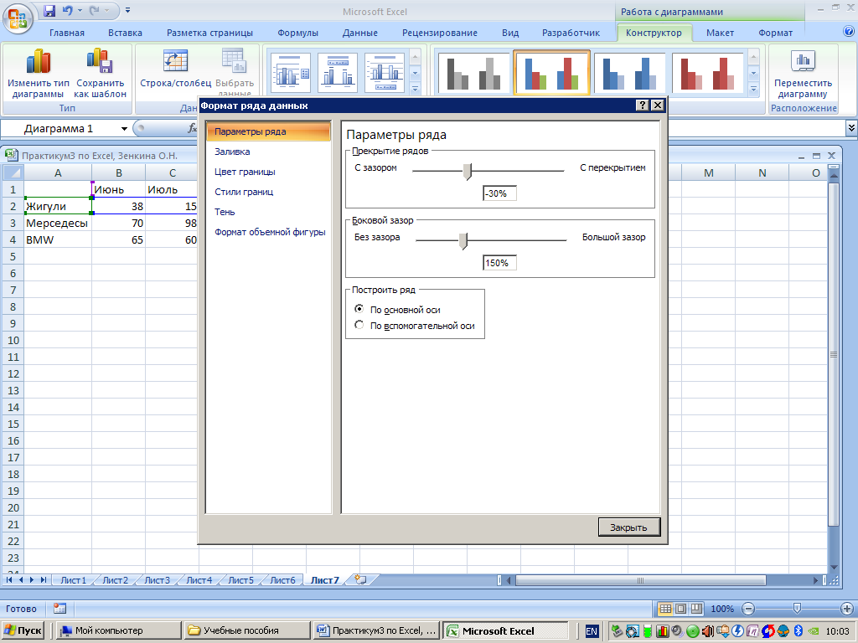The image size is (858, 643).
Task: Click the macro recording status bar icon
Action: tap(59, 609)
